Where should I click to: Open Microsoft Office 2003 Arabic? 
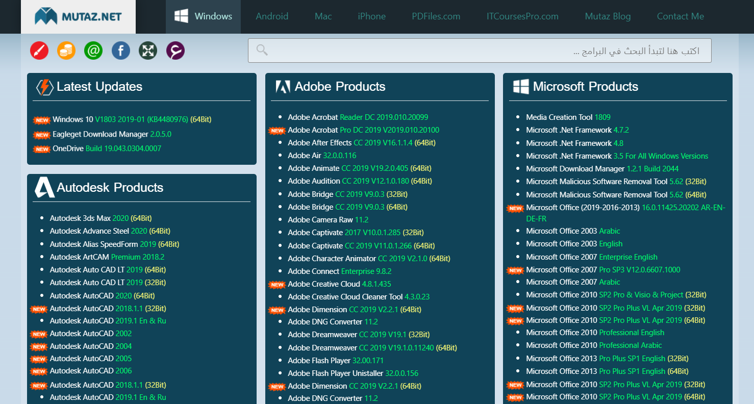click(x=573, y=231)
